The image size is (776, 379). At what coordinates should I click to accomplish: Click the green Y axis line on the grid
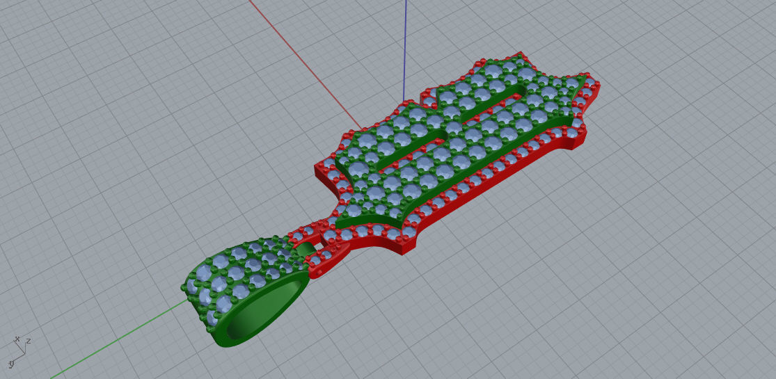tap(119, 339)
